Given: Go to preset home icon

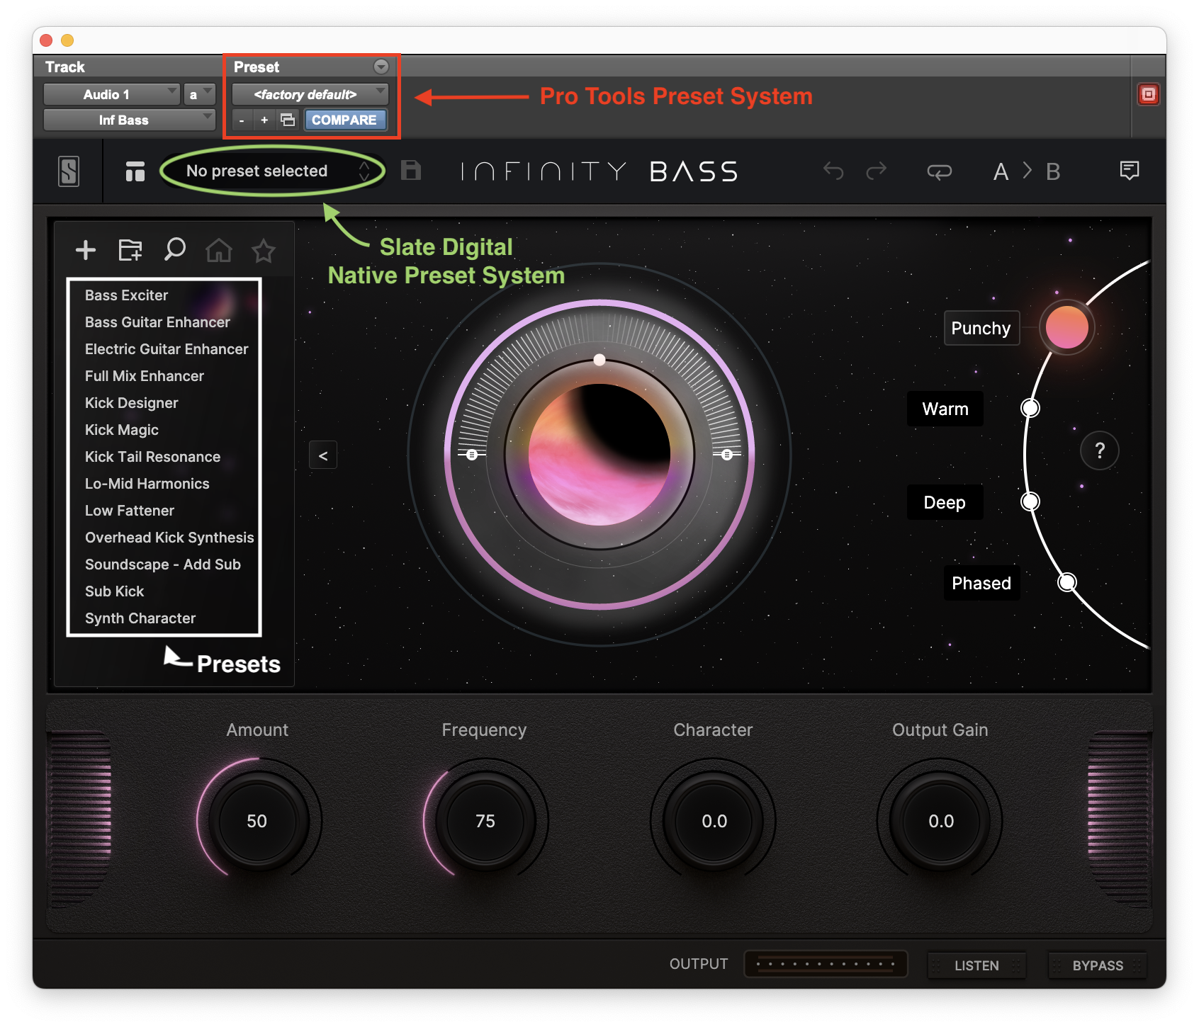Looking at the screenshot, I should tap(219, 250).
